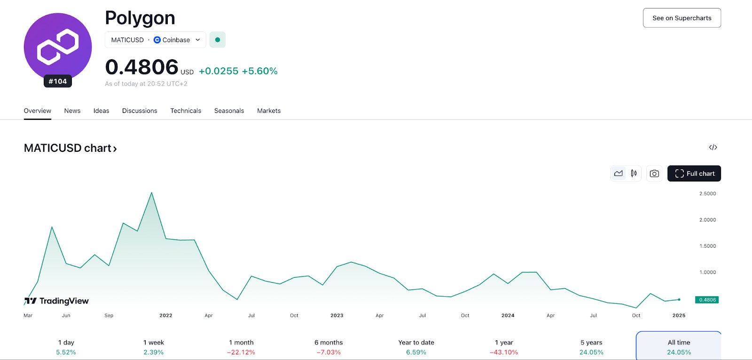Click the Polygon MATIC logo icon
Image resolution: width=752 pixels, height=360 pixels.
pyautogui.click(x=58, y=47)
